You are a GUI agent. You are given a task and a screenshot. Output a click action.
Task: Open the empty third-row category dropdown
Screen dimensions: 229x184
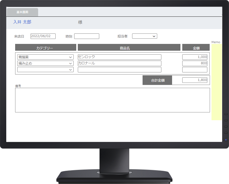click(45, 70)
